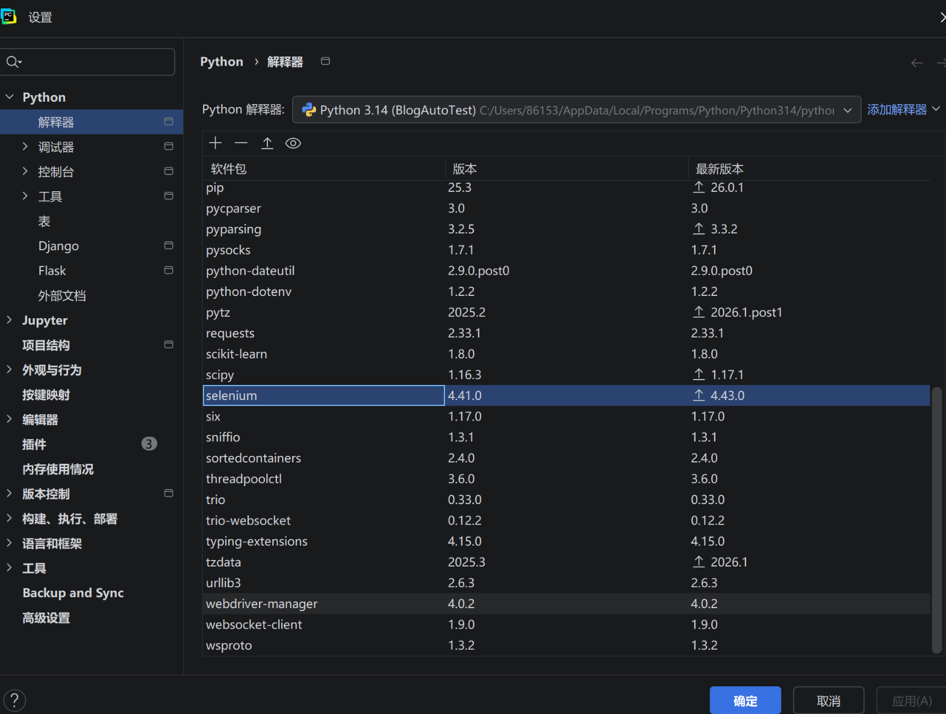
Task: Sort by 软件包 column header
Action: [324, 168]
